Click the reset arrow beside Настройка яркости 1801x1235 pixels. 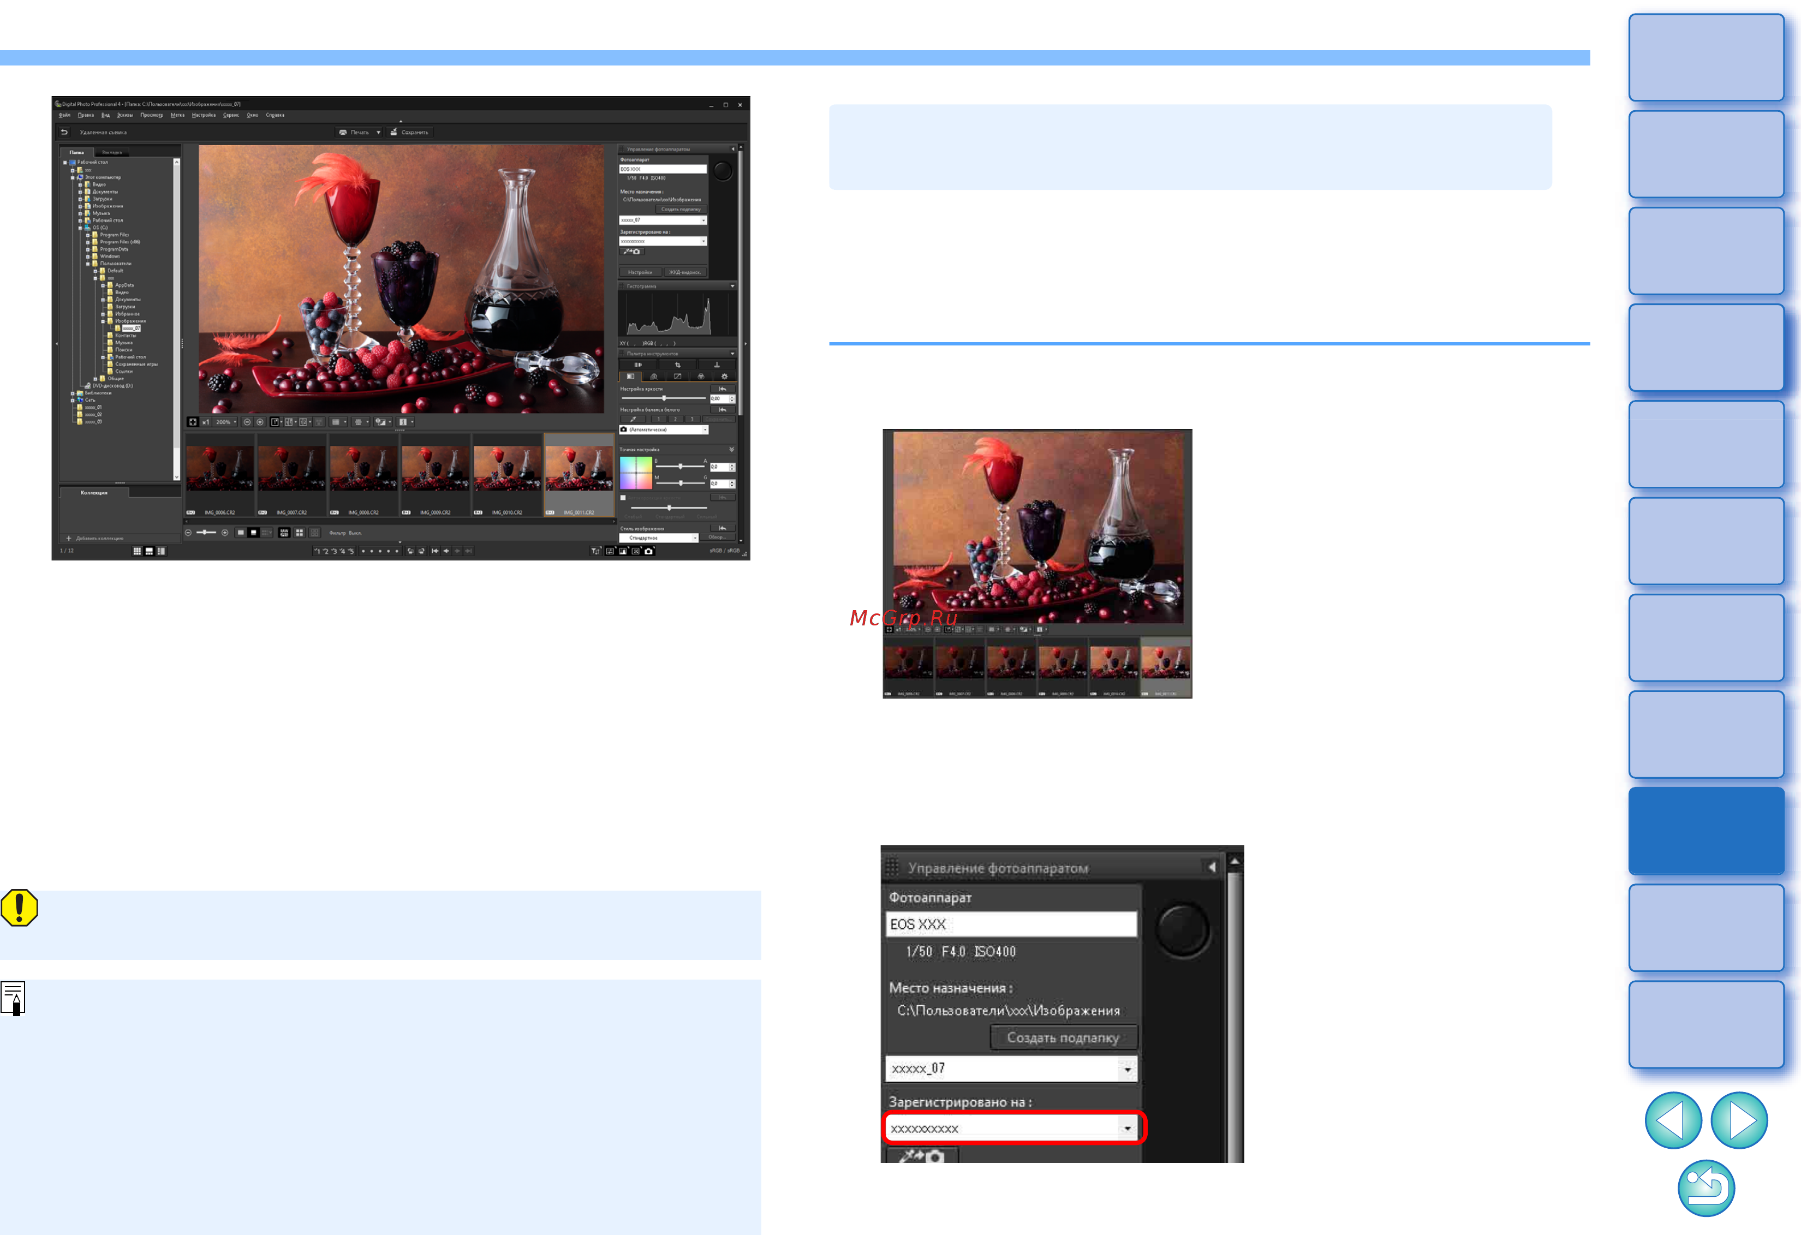(x=723, y=389)
